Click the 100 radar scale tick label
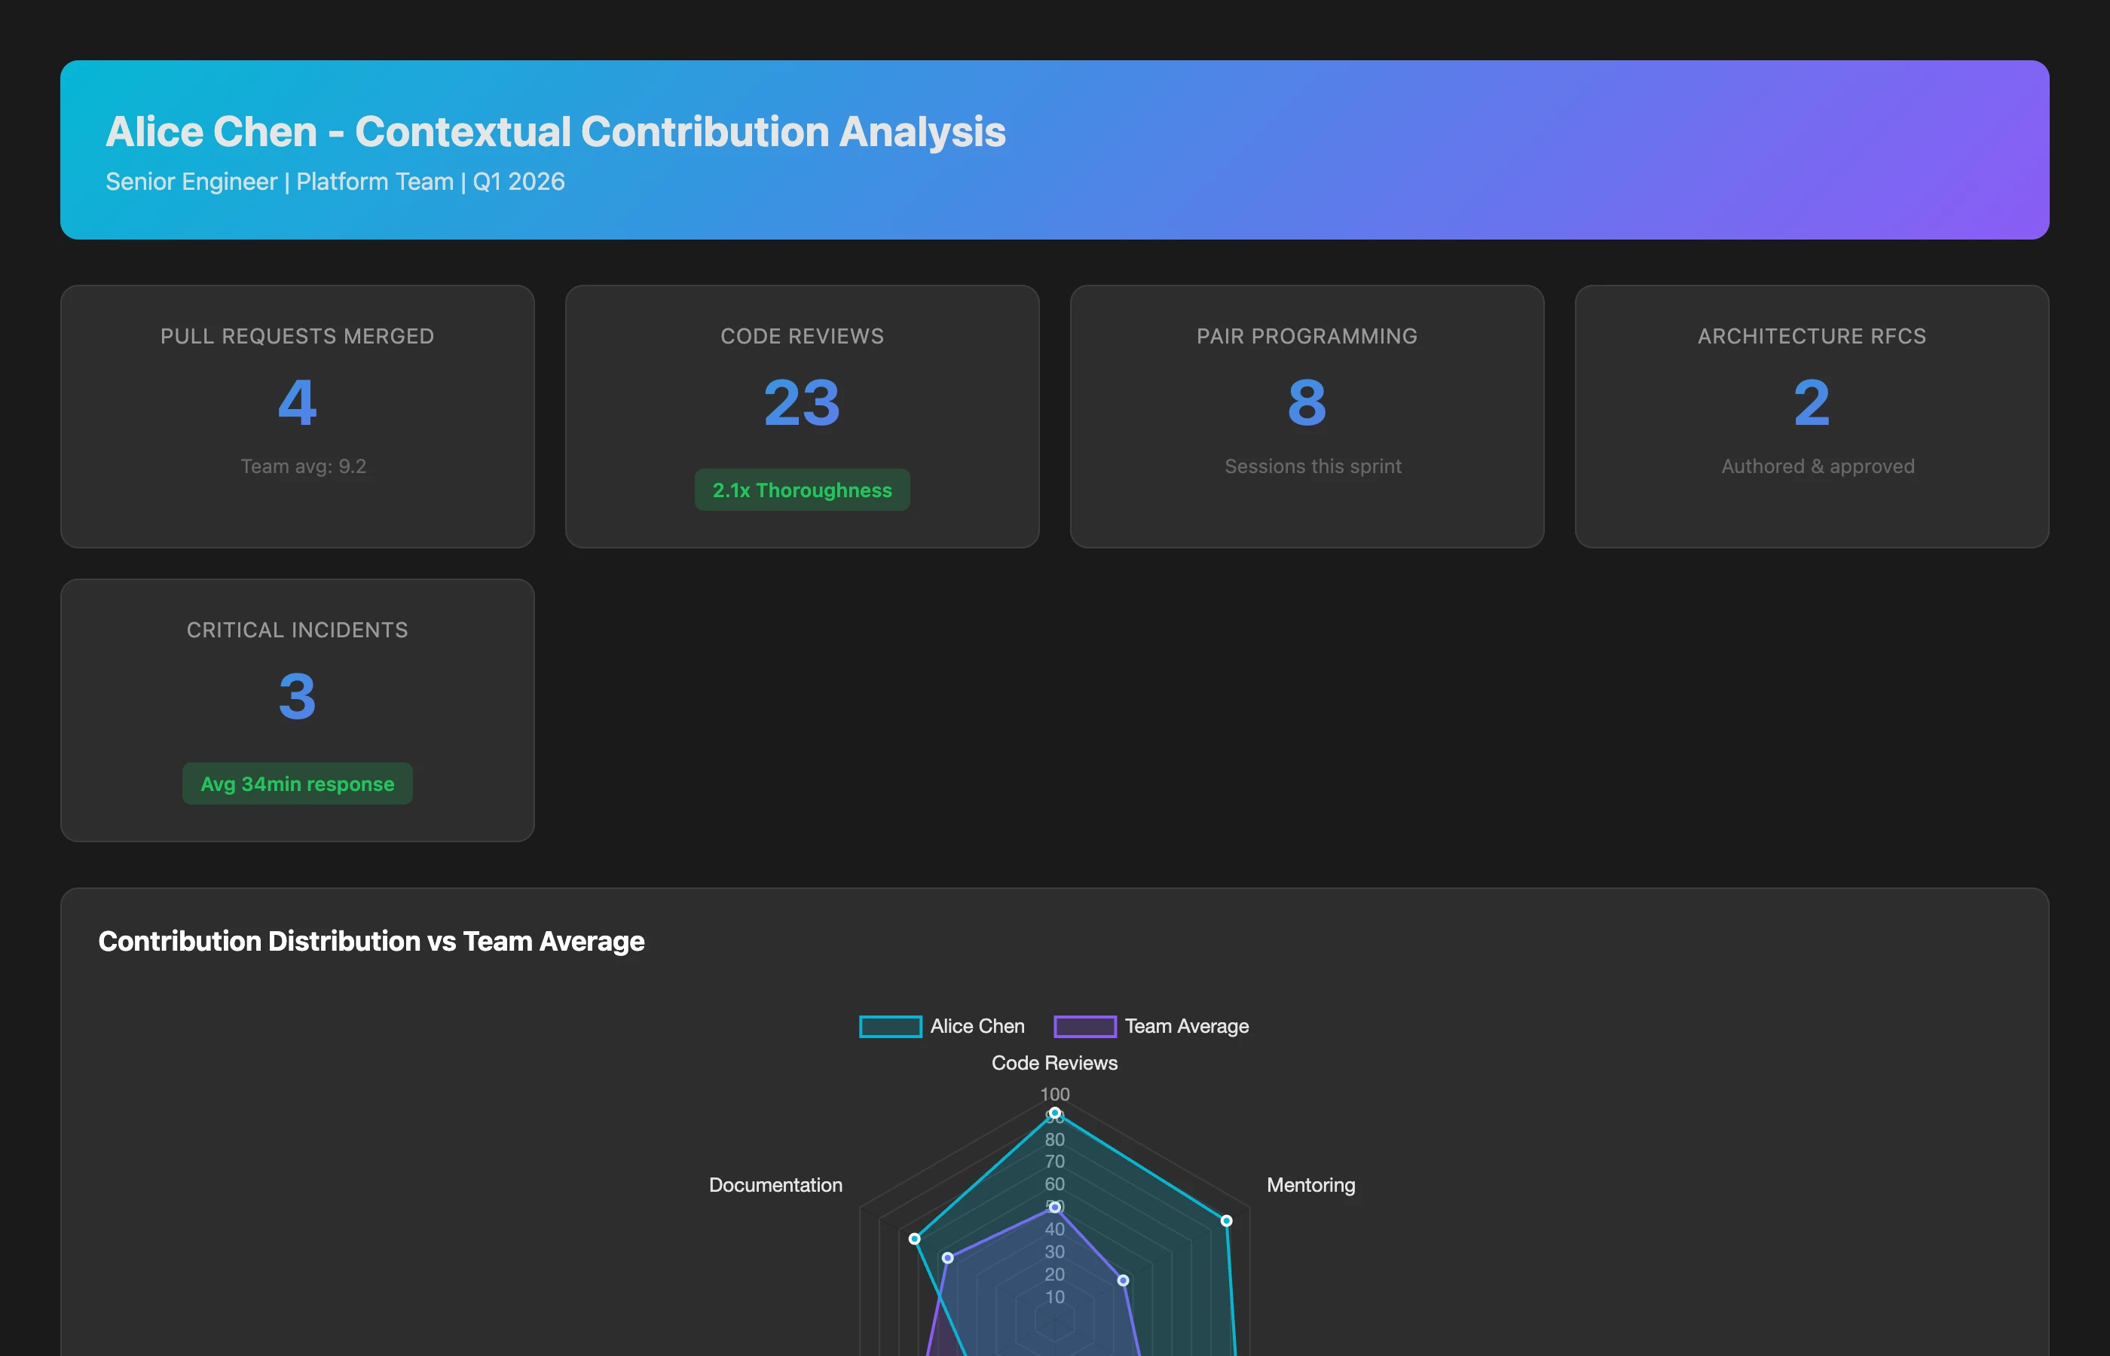This screenshot has height=1356, width=2110. pyautogui.click(x=1054, y=1095)
